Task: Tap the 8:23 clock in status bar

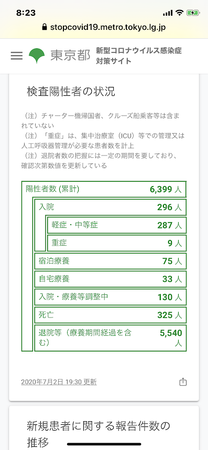Action: click(26, 13)
